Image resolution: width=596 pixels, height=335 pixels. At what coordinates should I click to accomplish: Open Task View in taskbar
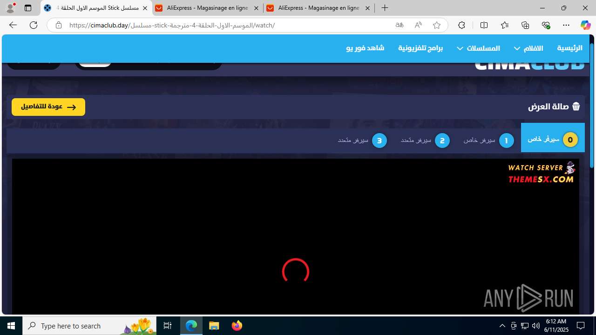click(x=168, y=326)
